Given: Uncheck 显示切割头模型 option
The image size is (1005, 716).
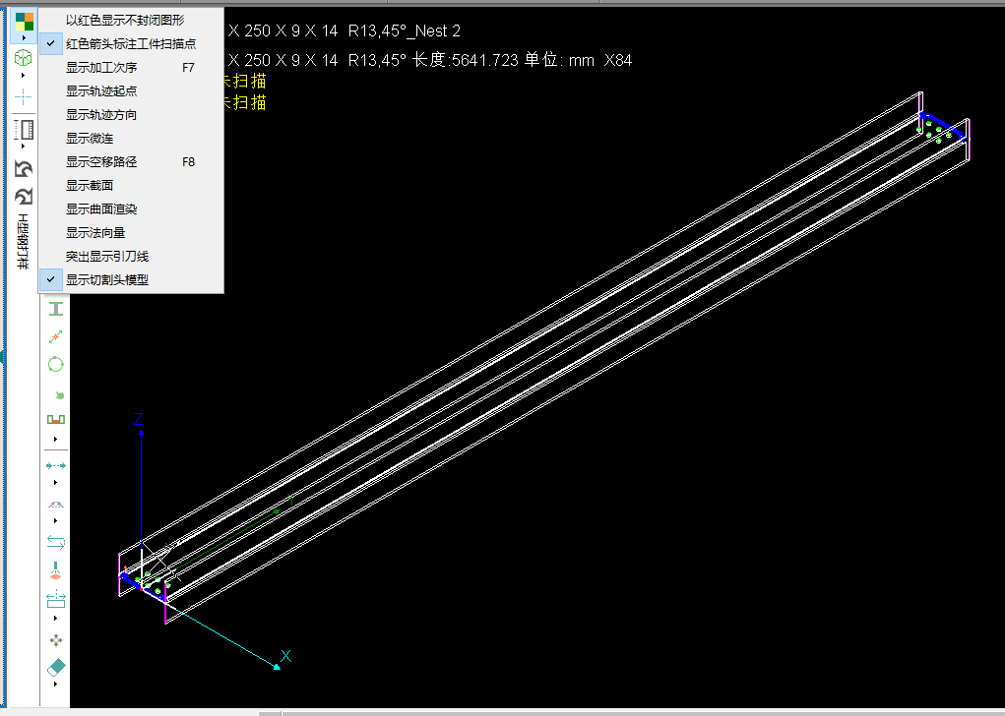Looking at the screenshot, I should 131,280.
